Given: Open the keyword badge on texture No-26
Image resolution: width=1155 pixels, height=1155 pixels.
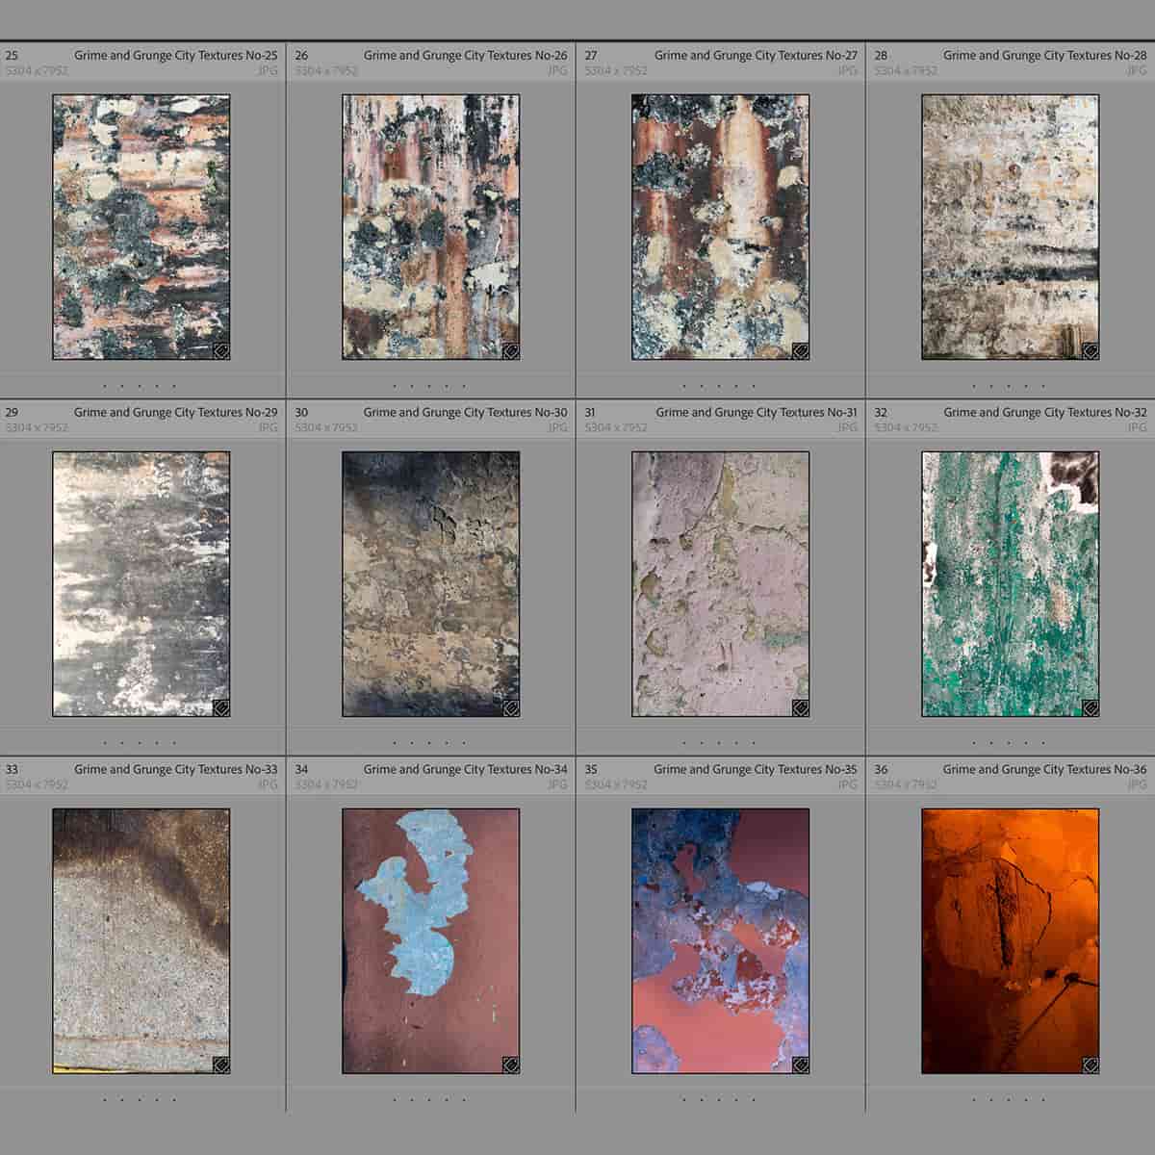Looking at the screenshot, I should 509,350.
